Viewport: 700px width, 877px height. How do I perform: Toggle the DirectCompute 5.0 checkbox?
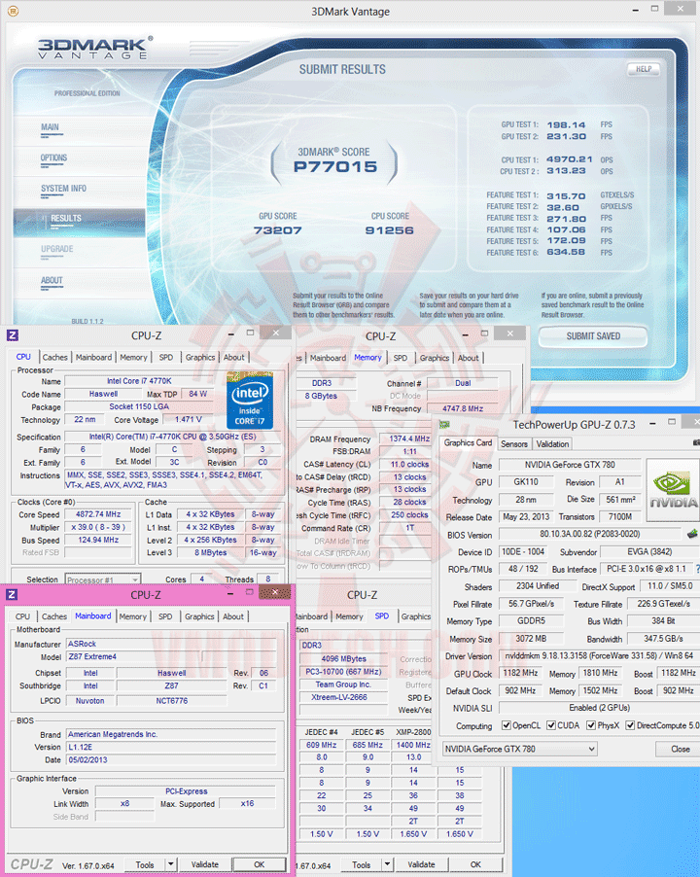tap(630, 725)
